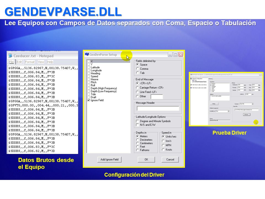This screenshot has height=199, width=265.
Task: Select Tab as field delimiter
Action: [137, 73]
